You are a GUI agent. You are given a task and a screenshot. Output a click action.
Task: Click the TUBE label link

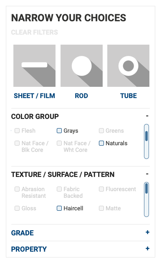[x=129, y=96]
